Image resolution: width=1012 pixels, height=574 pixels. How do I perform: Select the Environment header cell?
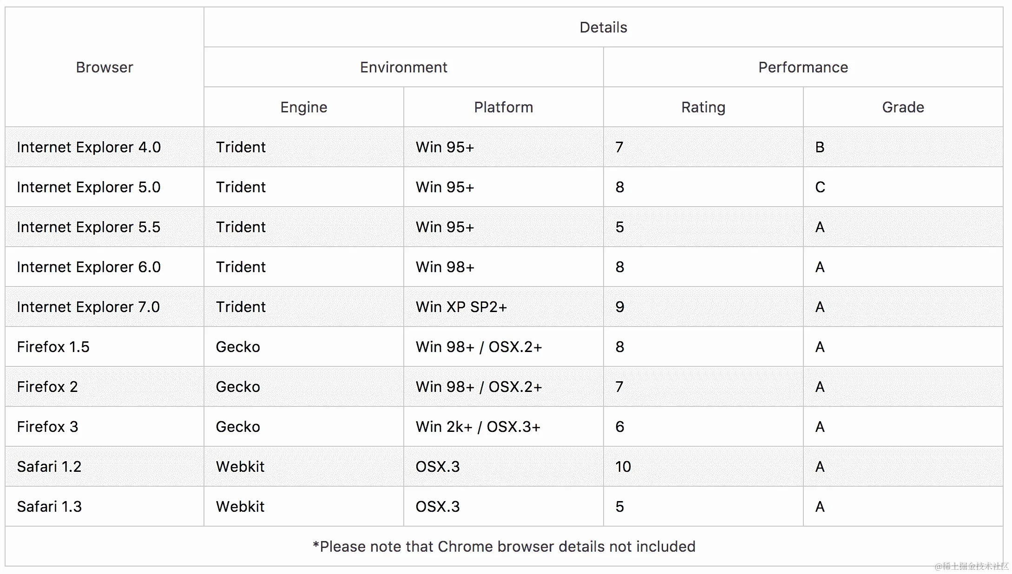(x=403, y=67)
